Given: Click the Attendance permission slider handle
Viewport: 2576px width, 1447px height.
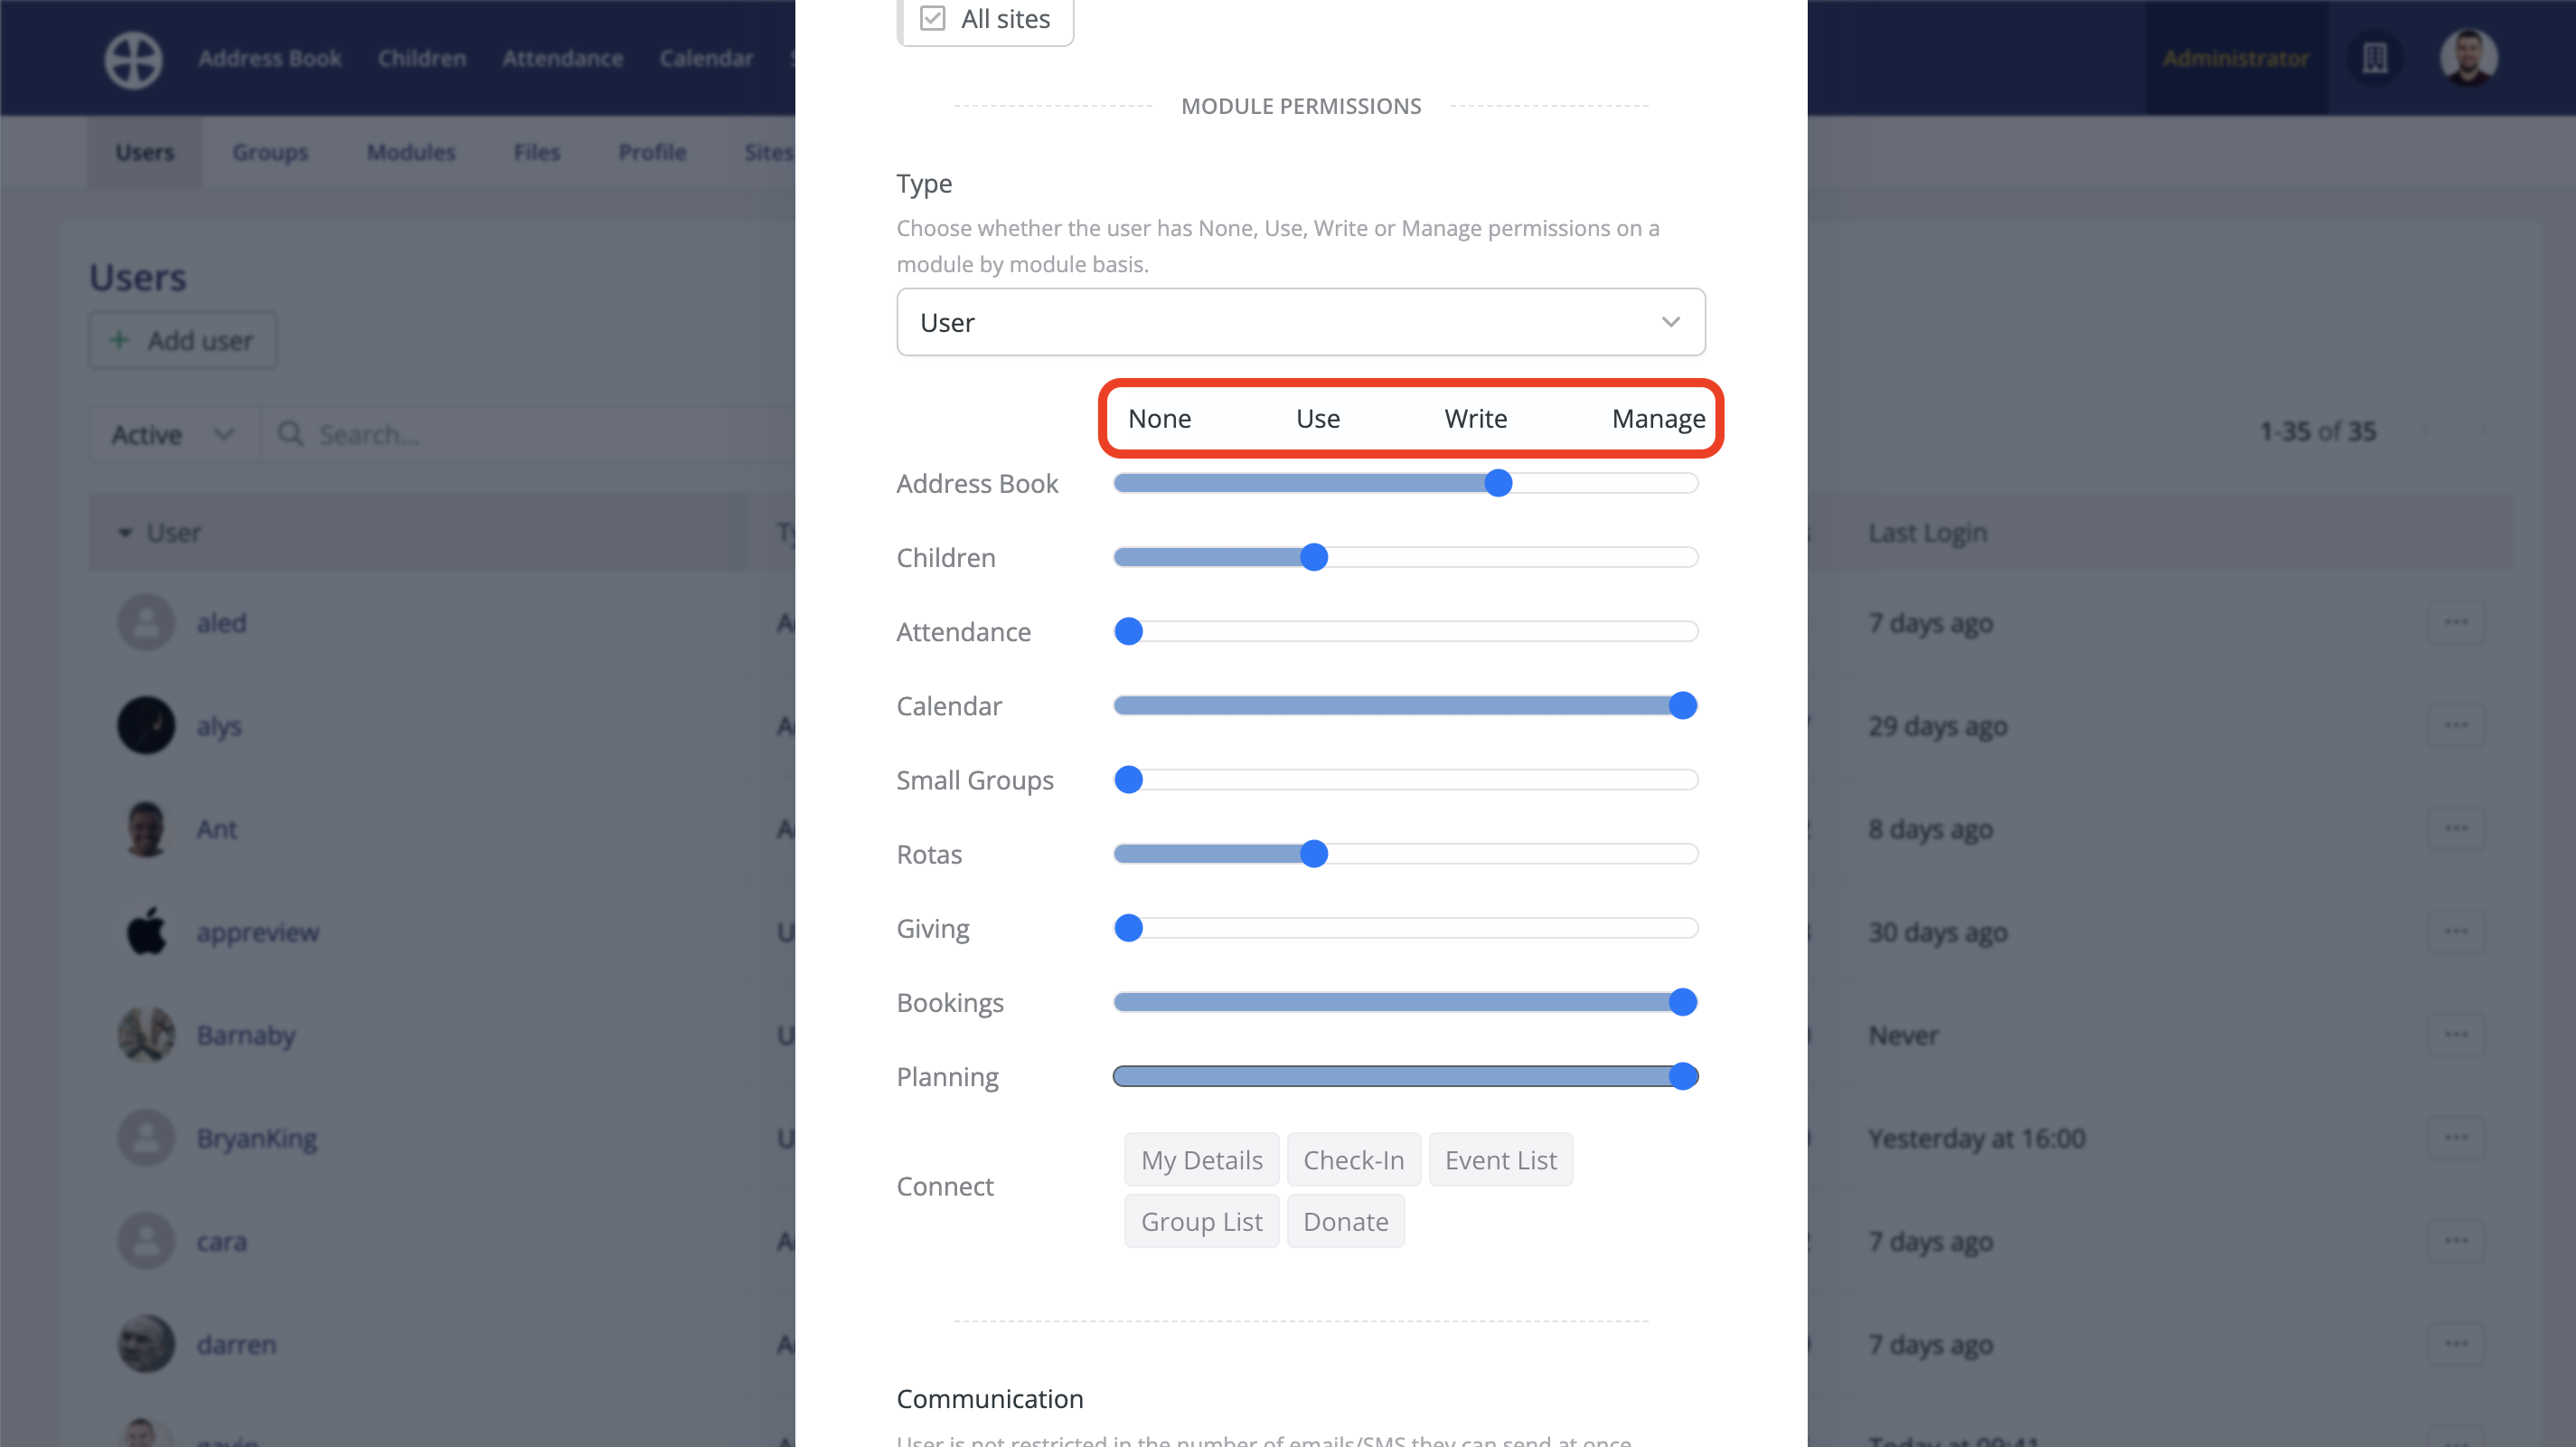Looking at the screenshot, I should (1129, 631).
